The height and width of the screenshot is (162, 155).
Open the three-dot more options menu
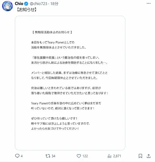[x=148, y=3]
